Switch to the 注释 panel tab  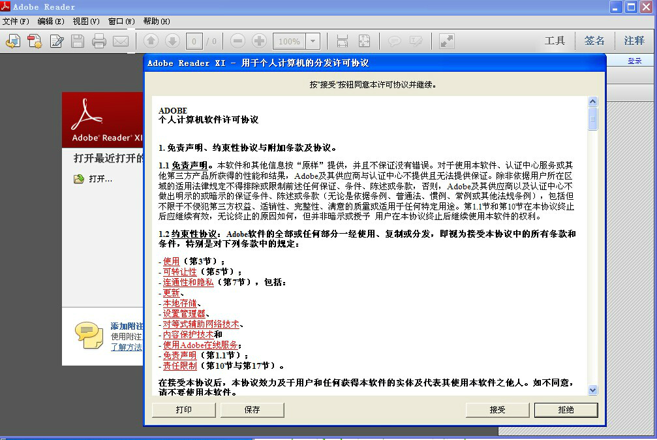tap(635, 40)
